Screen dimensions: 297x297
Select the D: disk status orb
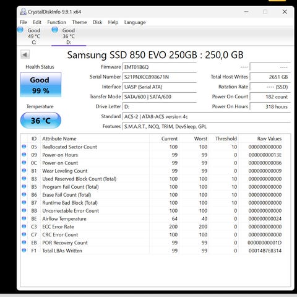tap(55, 30)
